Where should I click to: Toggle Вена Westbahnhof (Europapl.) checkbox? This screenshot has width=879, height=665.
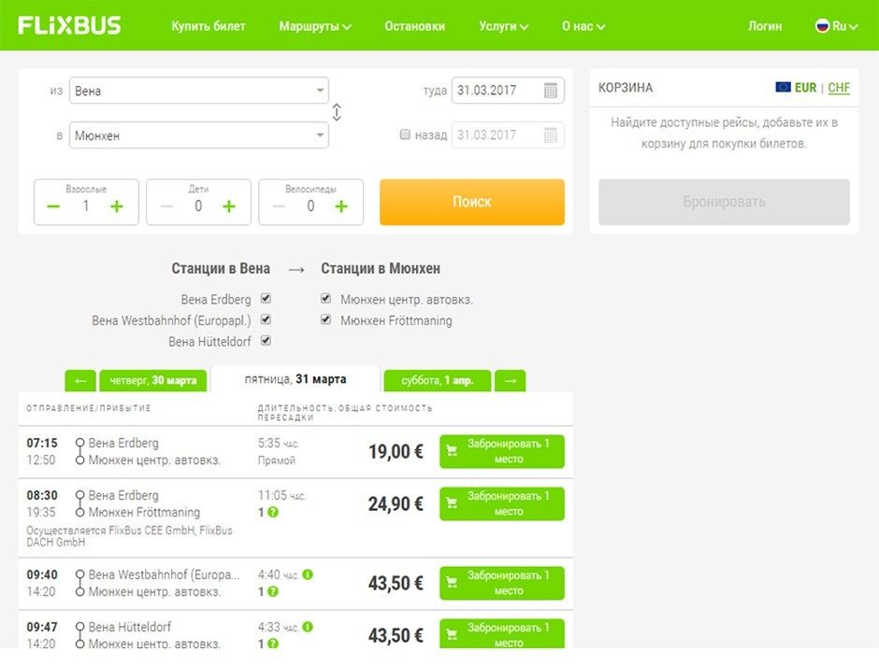pos(267,319)
